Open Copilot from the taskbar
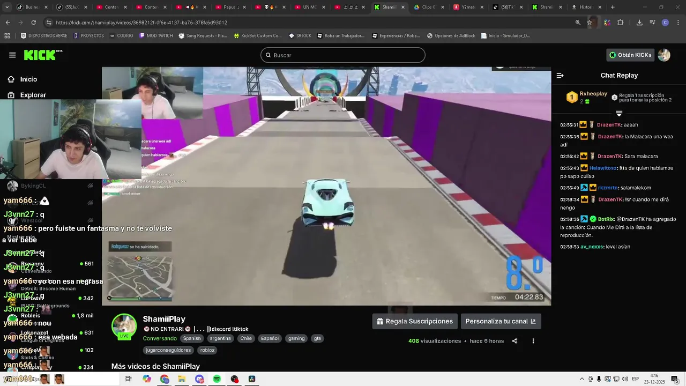The width and height of the screenshot is (686, 386). (x=147, y=379)
